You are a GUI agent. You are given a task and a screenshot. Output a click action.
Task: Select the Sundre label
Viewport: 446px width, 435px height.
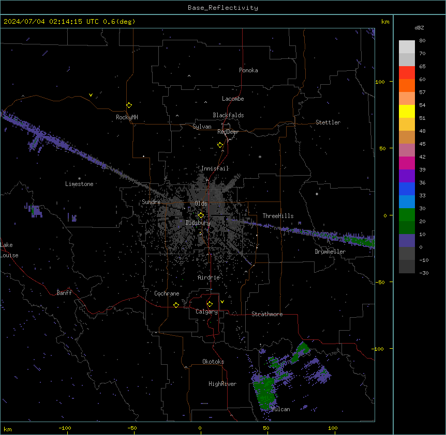tap(151, 202)
